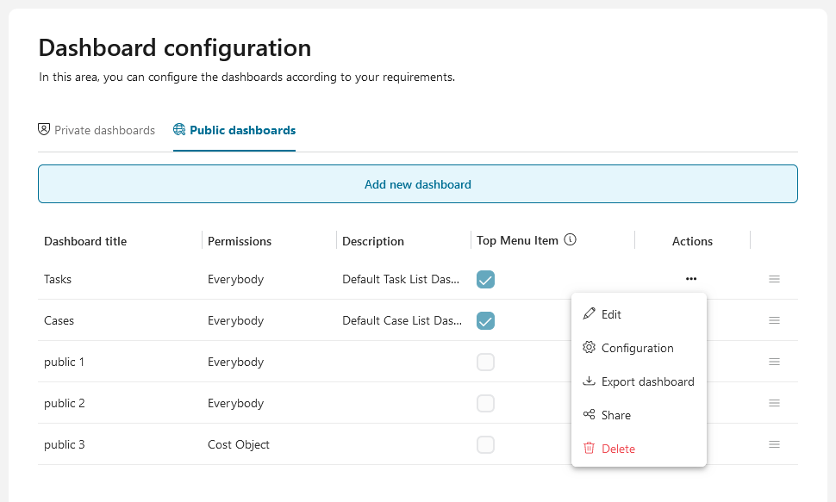
Task: Choose Share from the actions menu
Action: 615,415
